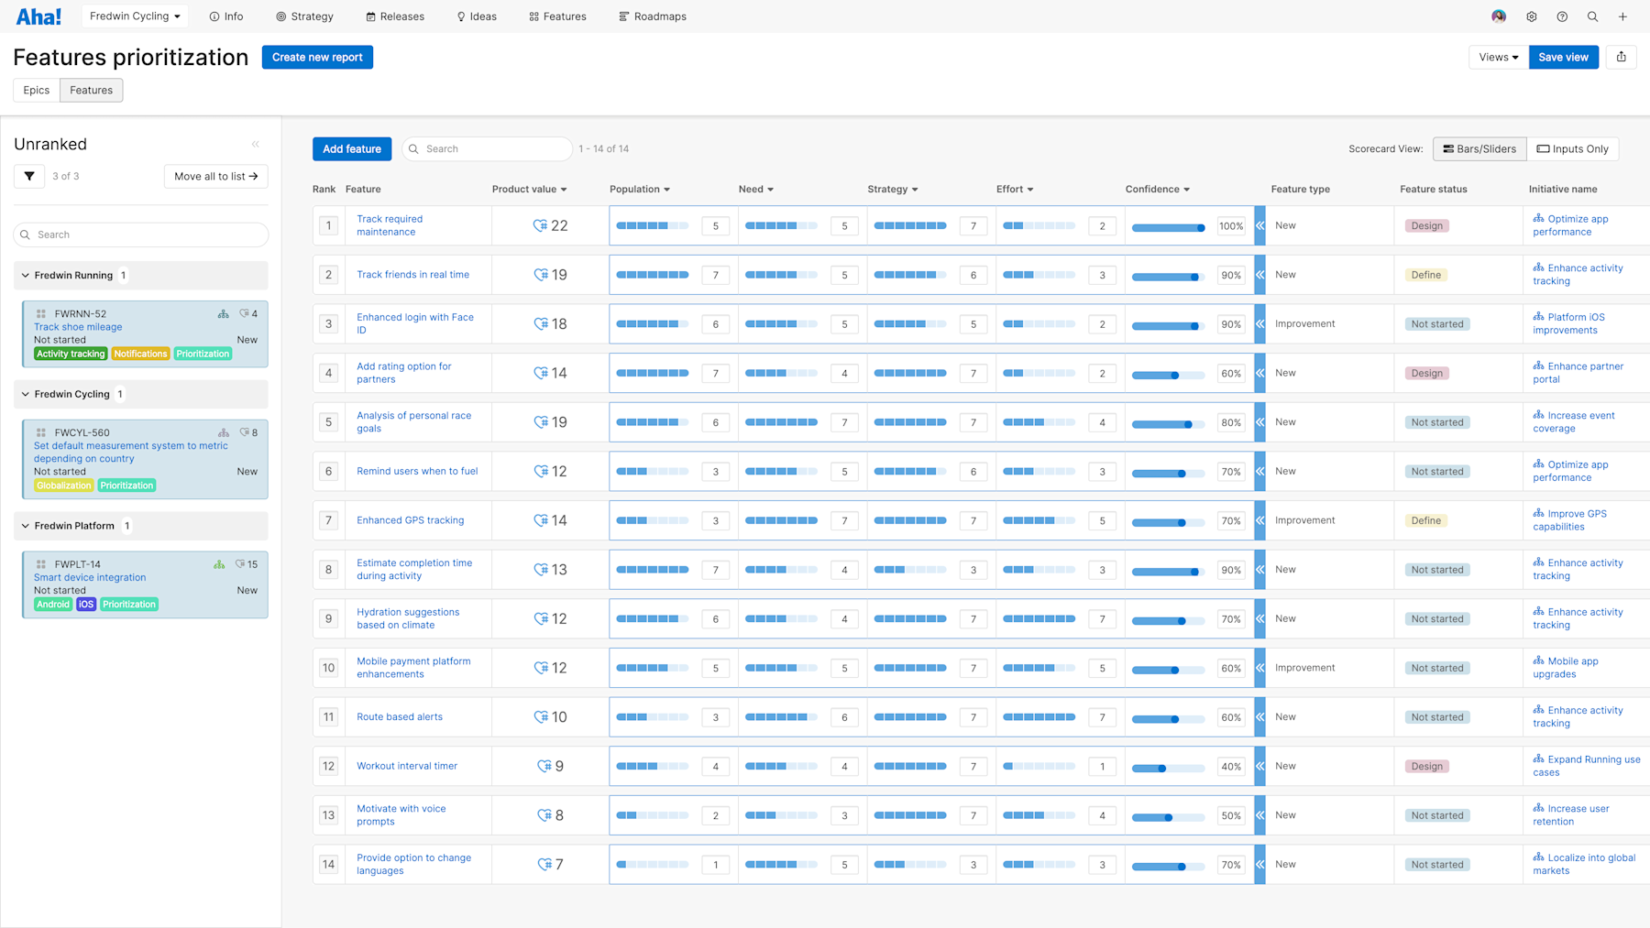The width and height of the screenshot is (1650, 928).
Task: Open the Roadmaps menu item
Action: [x=653, y=16]
